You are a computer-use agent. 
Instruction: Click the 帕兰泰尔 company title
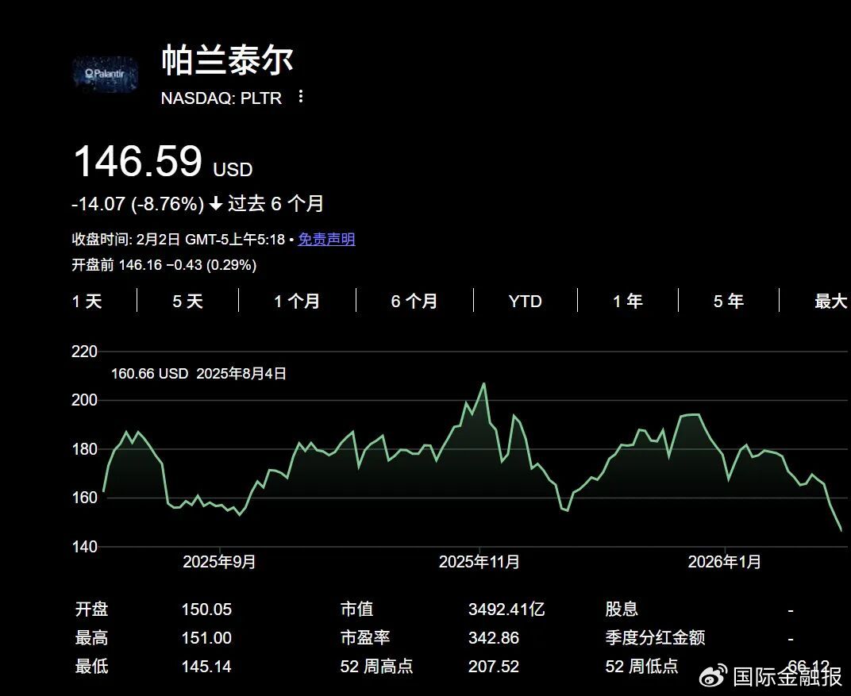click(x=227, y=60)
